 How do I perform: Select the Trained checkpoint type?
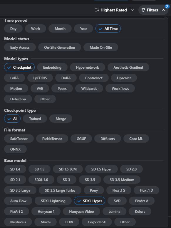(35, 119)
